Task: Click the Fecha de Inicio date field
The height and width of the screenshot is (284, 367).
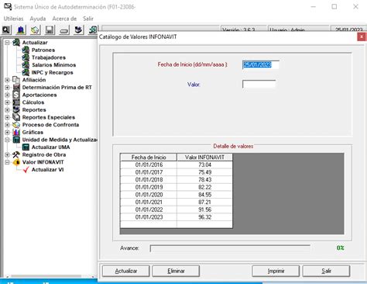Action: point(260,64)
